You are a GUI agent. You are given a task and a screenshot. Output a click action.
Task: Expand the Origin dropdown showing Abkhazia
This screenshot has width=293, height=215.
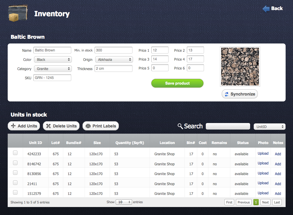point(114,60)
